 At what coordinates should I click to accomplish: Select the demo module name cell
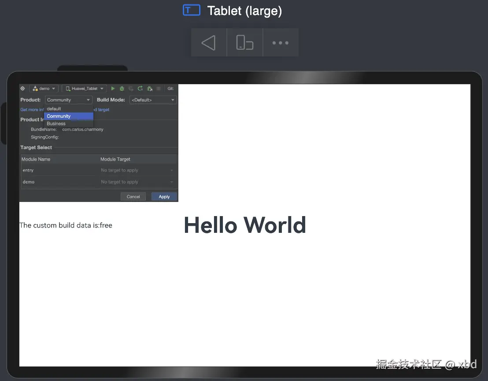pos(59,182)
